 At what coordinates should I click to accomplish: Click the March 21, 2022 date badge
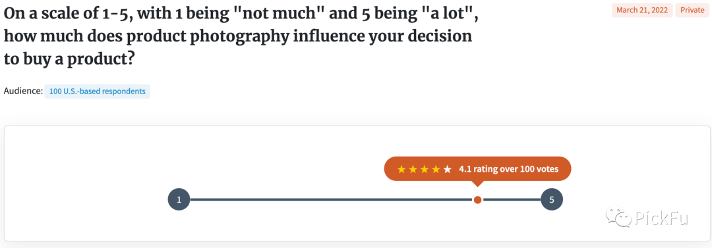point(642,11)
